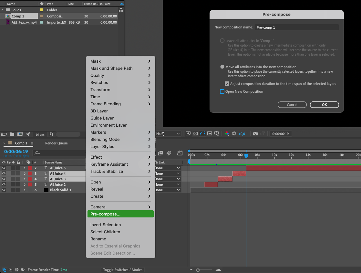361x273 pixels.
Task: Toggle the transparency grid icon in viewer
Action: pyautogui.click(x=195, y=133)
